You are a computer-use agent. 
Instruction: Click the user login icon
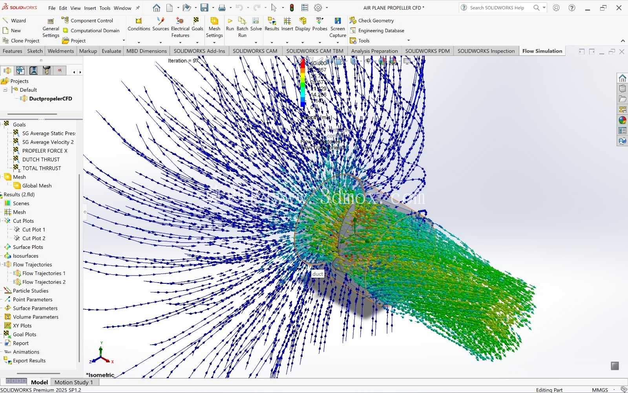(556, 8)
